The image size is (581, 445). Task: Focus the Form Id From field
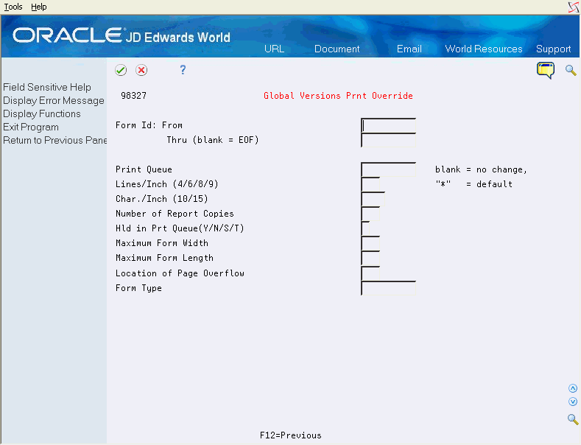(388, 126)
